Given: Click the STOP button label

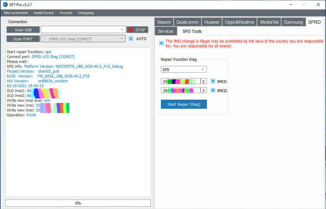Looking at the screenshot, I should 140,30.
